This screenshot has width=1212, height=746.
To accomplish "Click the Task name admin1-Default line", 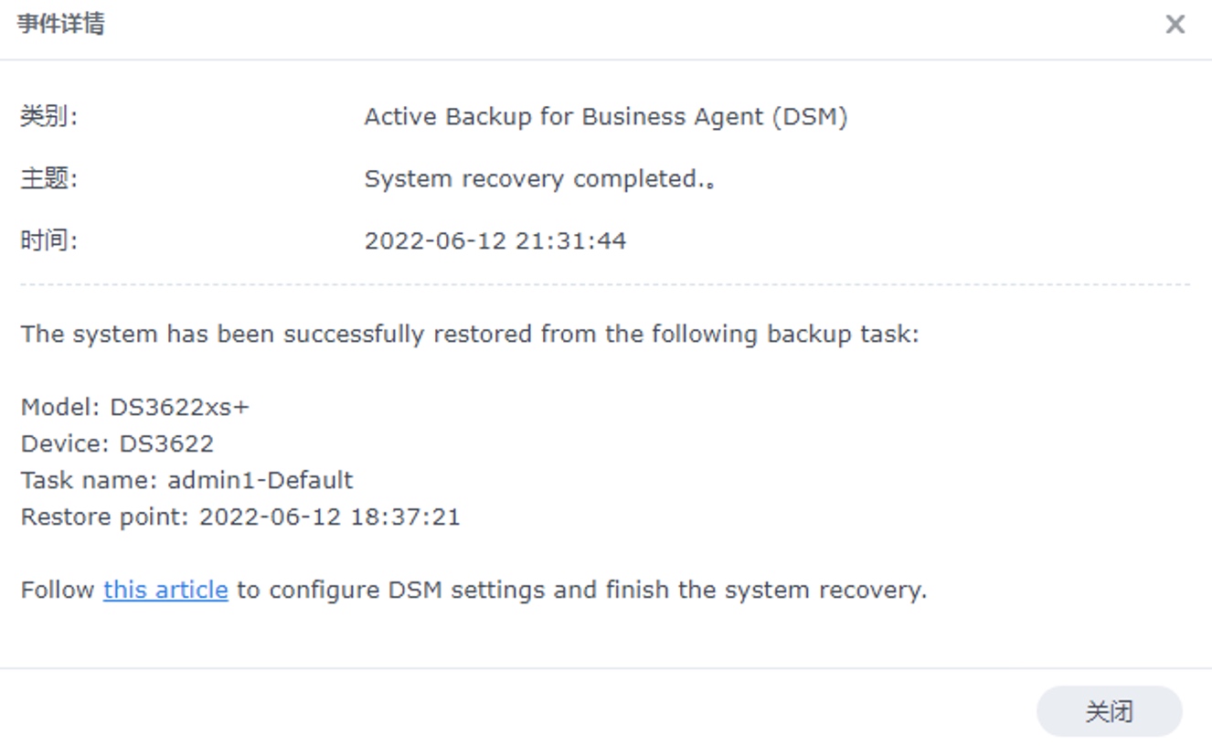I will click(x=186, y=481).
